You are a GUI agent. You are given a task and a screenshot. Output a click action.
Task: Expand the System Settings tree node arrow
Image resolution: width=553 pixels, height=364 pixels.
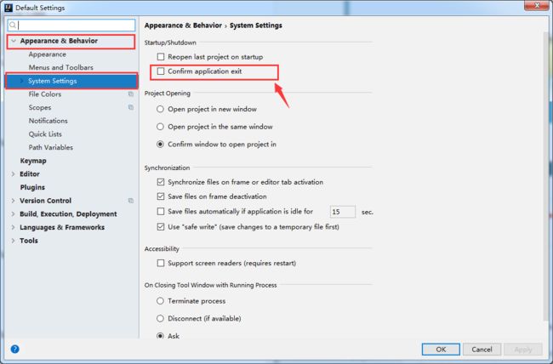(22, 81)
